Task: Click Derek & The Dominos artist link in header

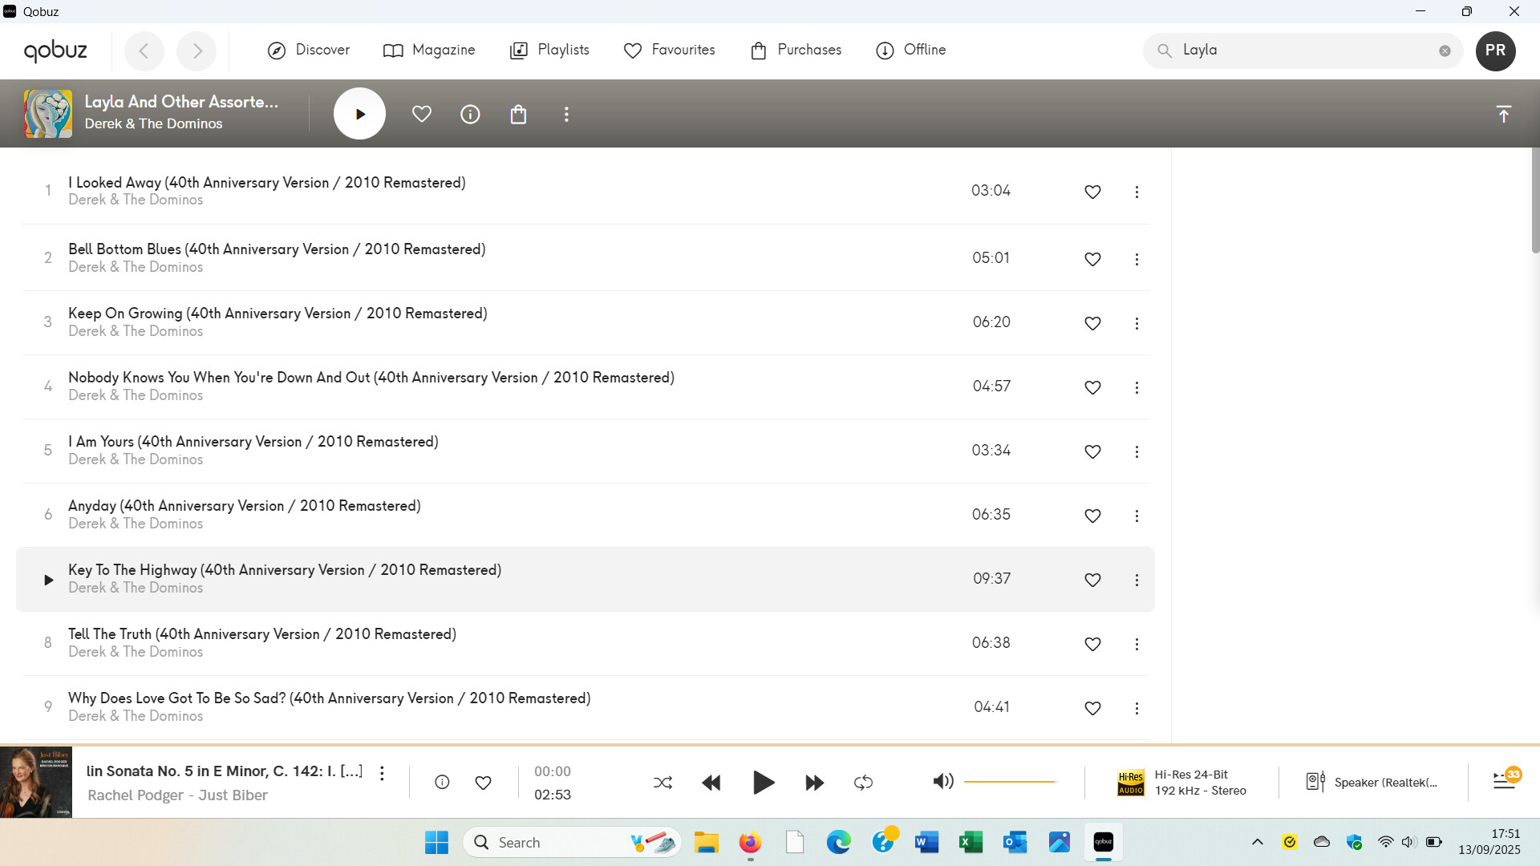Action: tap(153, 123)
